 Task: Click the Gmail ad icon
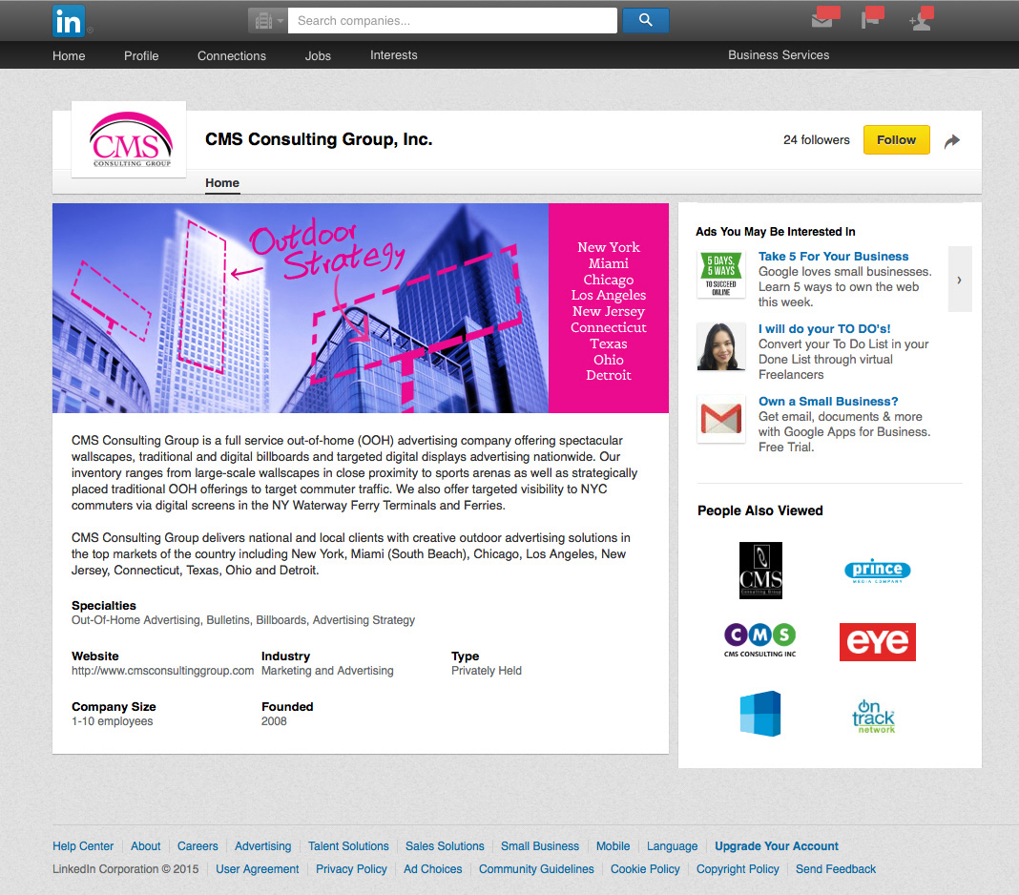pyautogui.click(x=720, y=419)
